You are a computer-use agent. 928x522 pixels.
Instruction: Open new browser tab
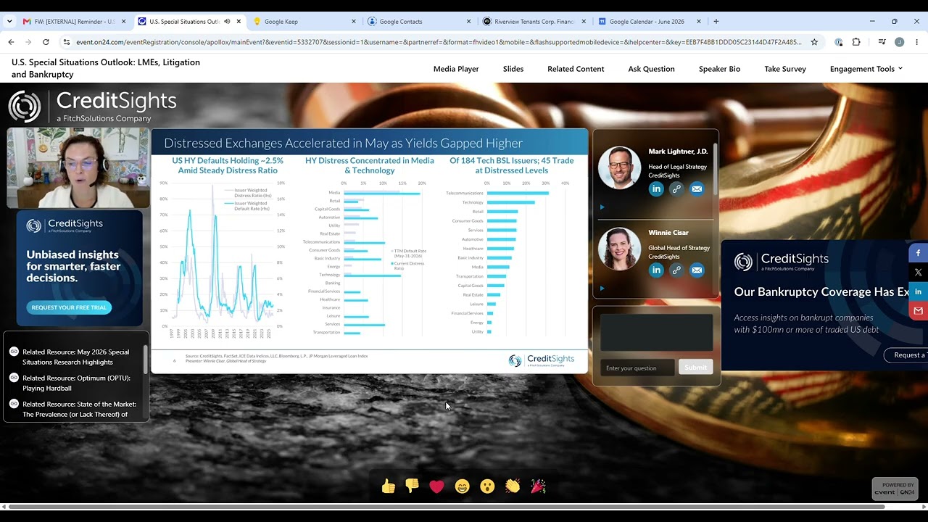(716, 22)
